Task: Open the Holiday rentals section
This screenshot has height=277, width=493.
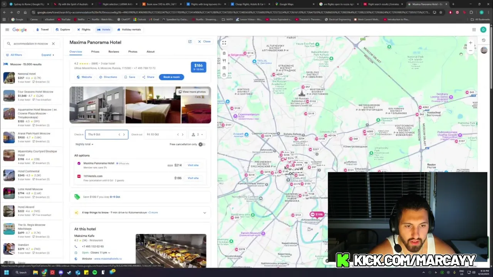Action: pos(129,30)
